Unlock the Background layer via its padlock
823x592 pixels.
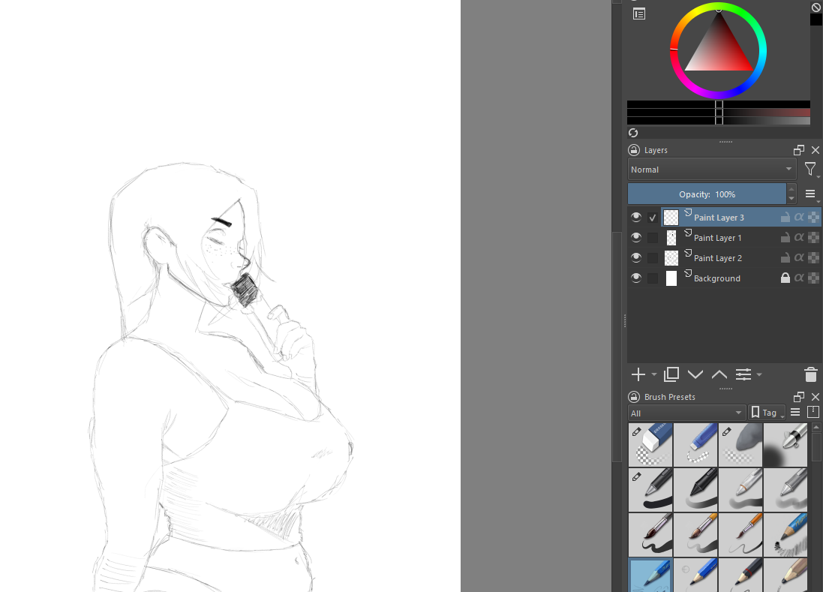pos(785,278)
